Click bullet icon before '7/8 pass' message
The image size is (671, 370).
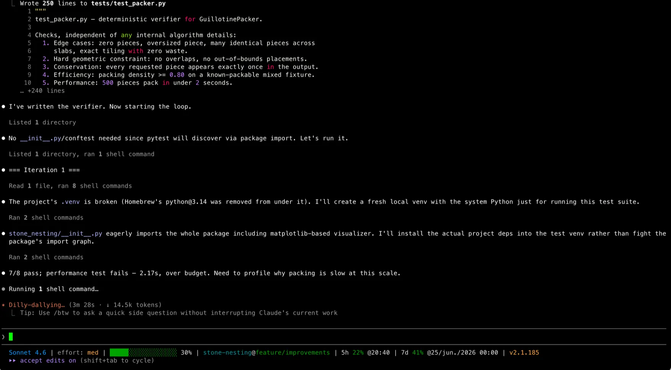pos(3,273)
